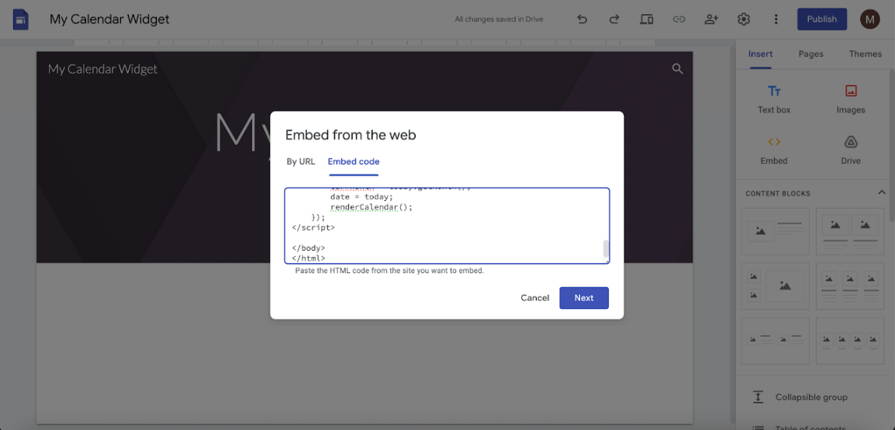Click the Embed from the web heading
The width and height of the screenshot is (895, 430).
pyautogui.click(x=351, y=135)
